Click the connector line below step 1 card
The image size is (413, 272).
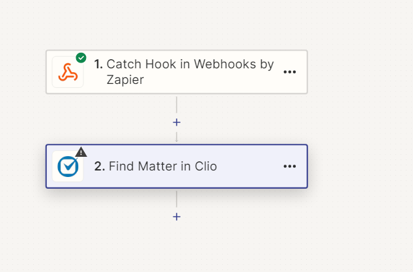pos(177,105)
